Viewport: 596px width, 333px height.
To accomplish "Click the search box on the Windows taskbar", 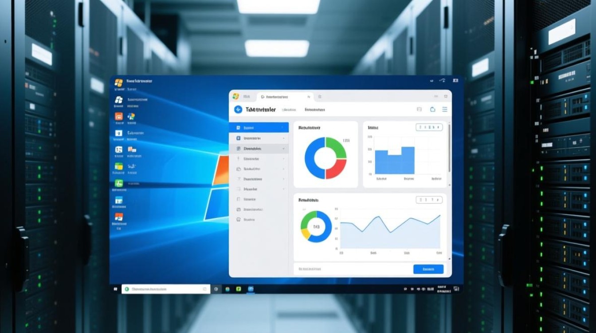I will 165,289.
